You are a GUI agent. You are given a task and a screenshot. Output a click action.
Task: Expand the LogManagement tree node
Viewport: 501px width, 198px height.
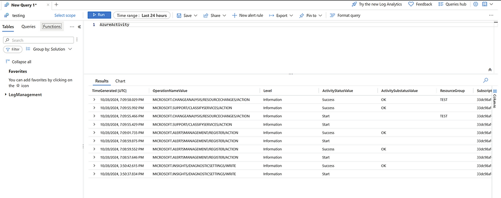coord(6,95)
